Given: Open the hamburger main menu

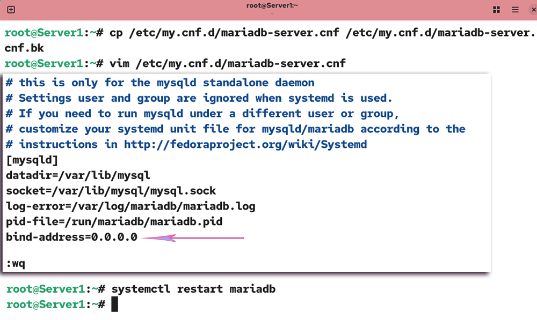Looking at the screenshot, I should [x=515, y=10].
